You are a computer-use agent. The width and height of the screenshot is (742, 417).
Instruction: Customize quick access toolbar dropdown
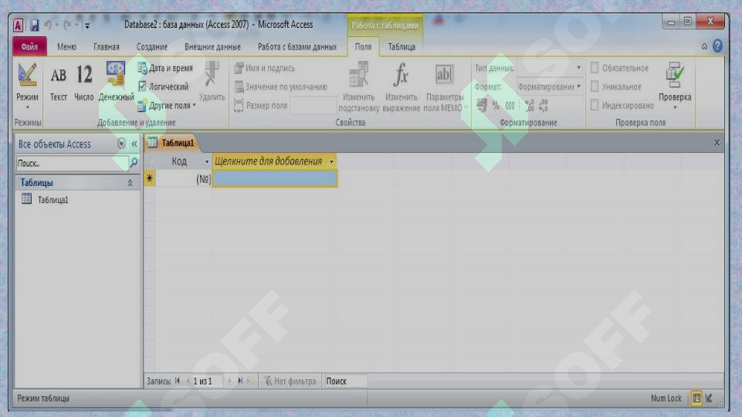point(87,26)
